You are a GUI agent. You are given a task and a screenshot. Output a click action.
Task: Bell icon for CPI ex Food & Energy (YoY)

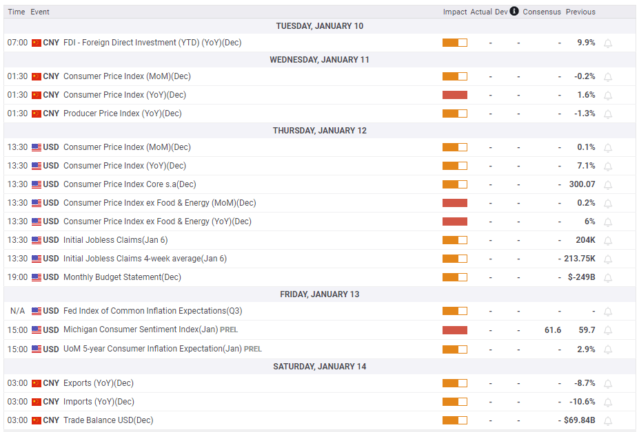pyautogui.click(x=607, y=222)
